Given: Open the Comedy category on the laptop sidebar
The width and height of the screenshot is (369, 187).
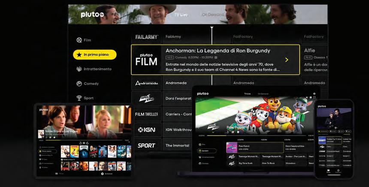Looking at the screenshot, I should click(x=204, y=163).
